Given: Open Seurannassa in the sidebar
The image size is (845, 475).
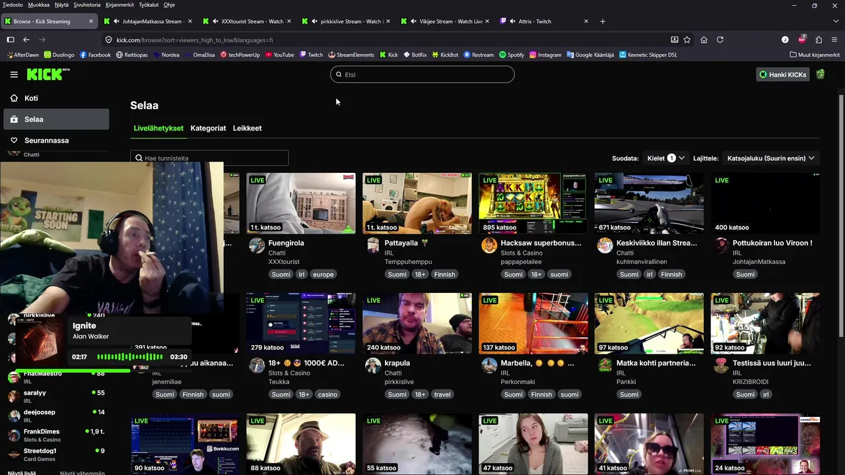Looking at the screenshot, I should pyautogui.click(x=56, y=141).
